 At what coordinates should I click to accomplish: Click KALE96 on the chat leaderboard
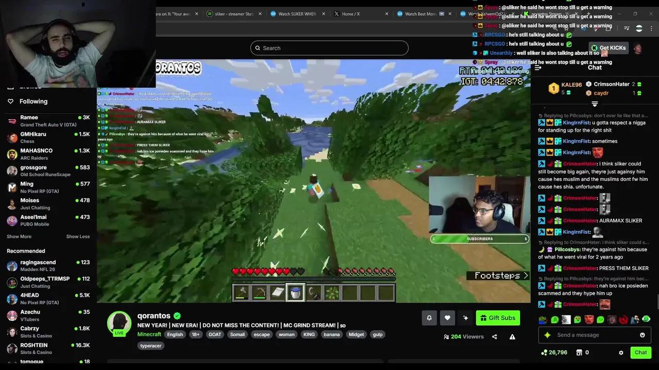tap(571, 85)
